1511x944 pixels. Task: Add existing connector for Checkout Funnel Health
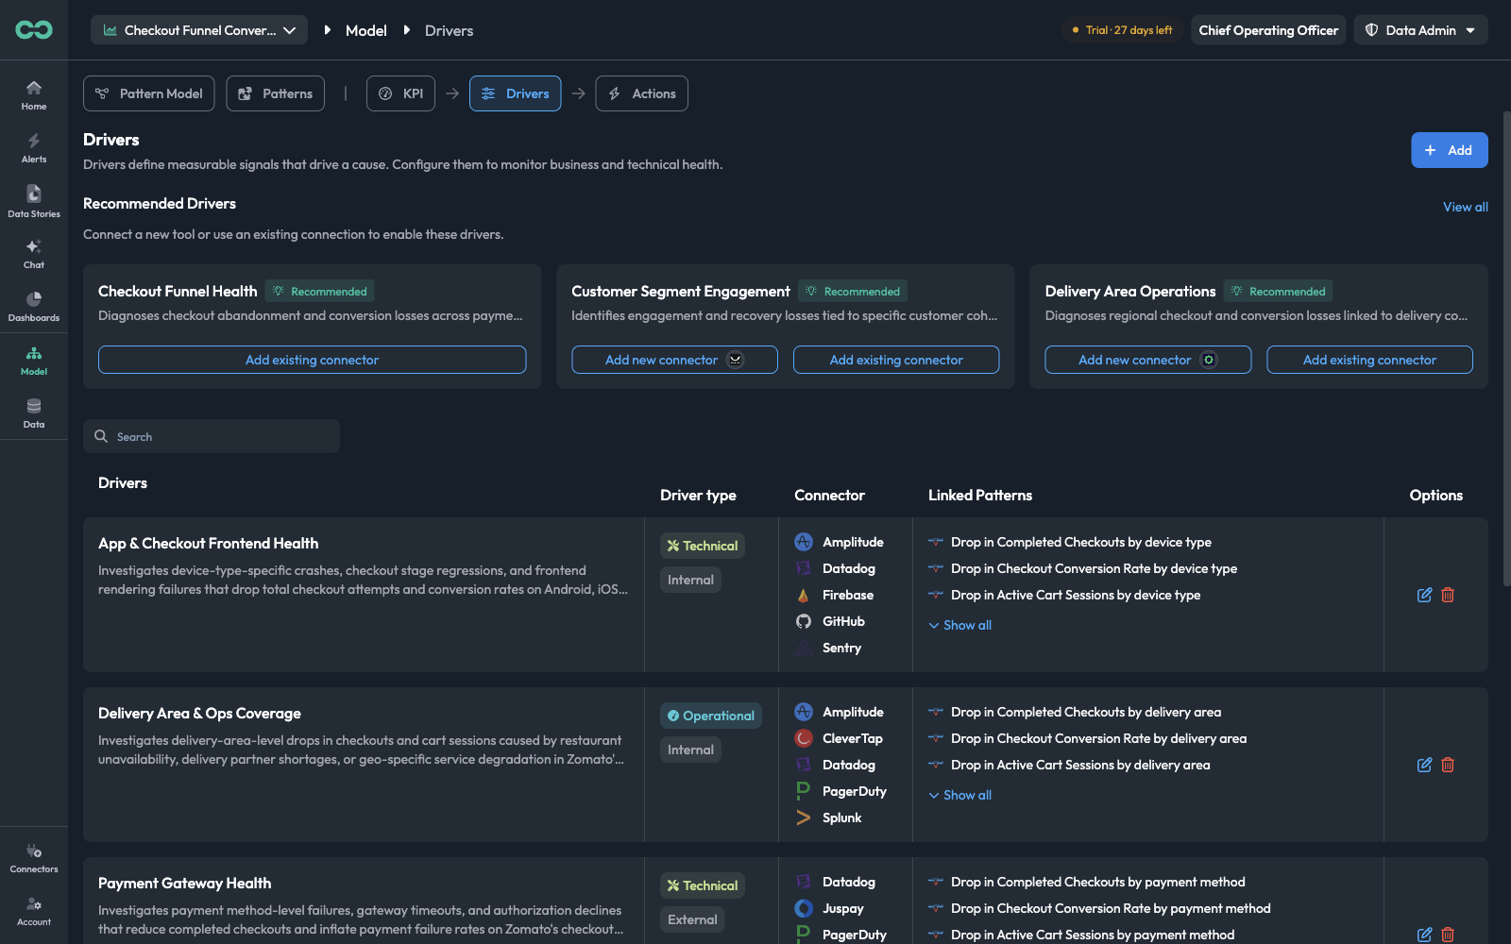[313, 360]
